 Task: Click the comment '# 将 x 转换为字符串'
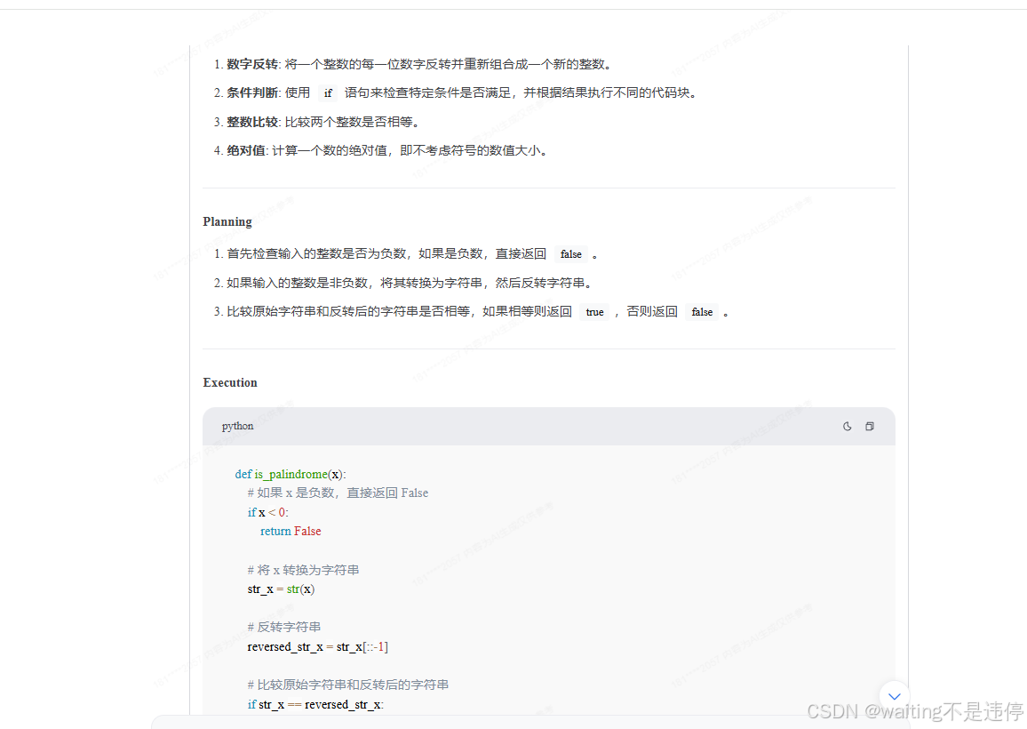coord(303,570)
